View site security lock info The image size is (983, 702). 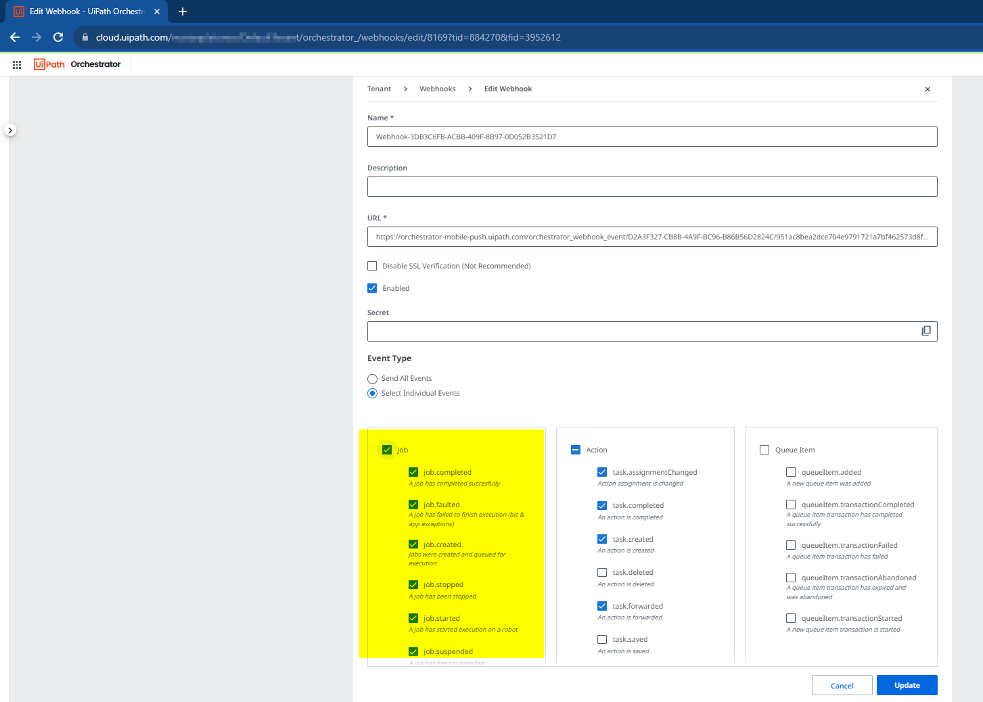(x=85, y=37)
